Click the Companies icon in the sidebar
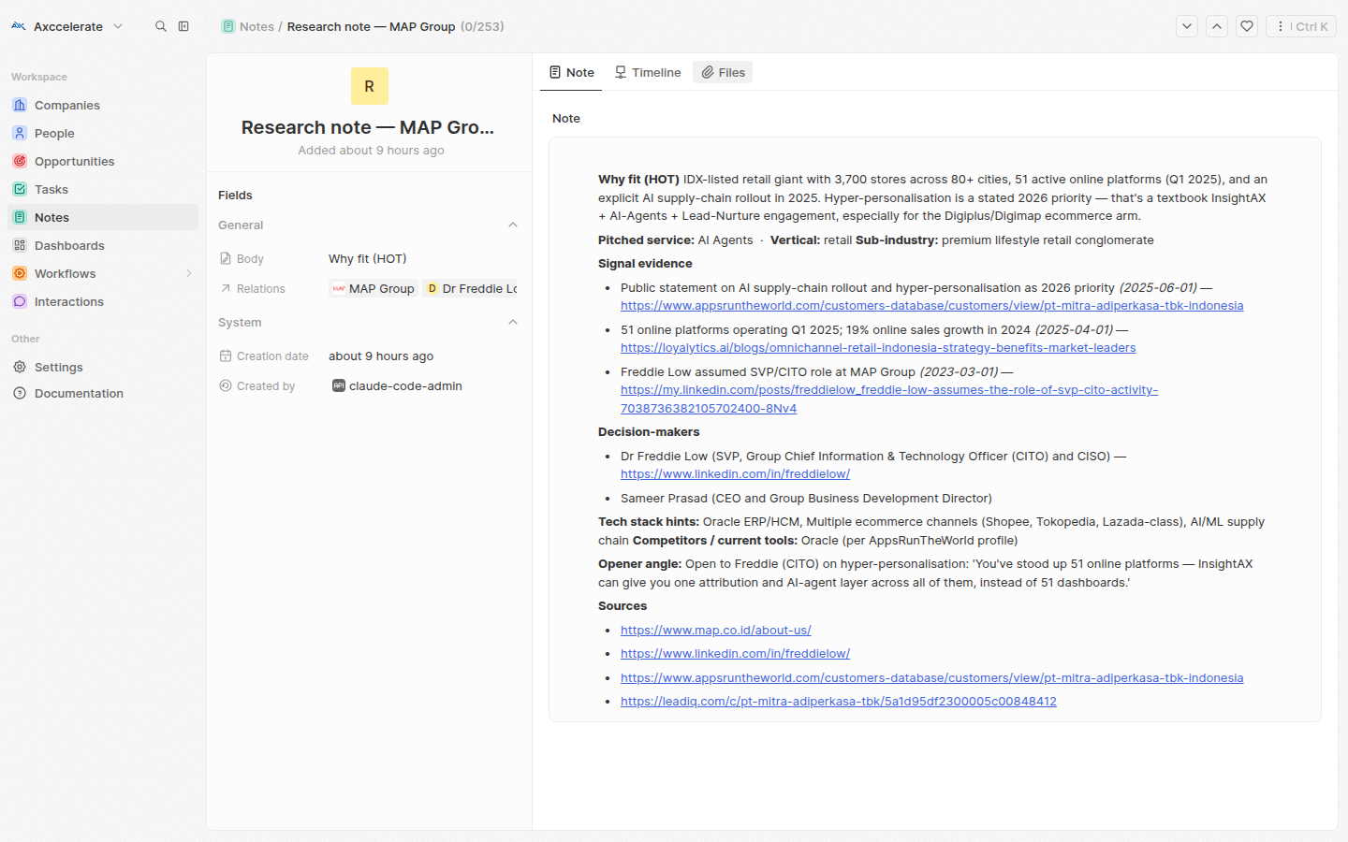The height and width of the screenshot is (842, 1348). 20,105
